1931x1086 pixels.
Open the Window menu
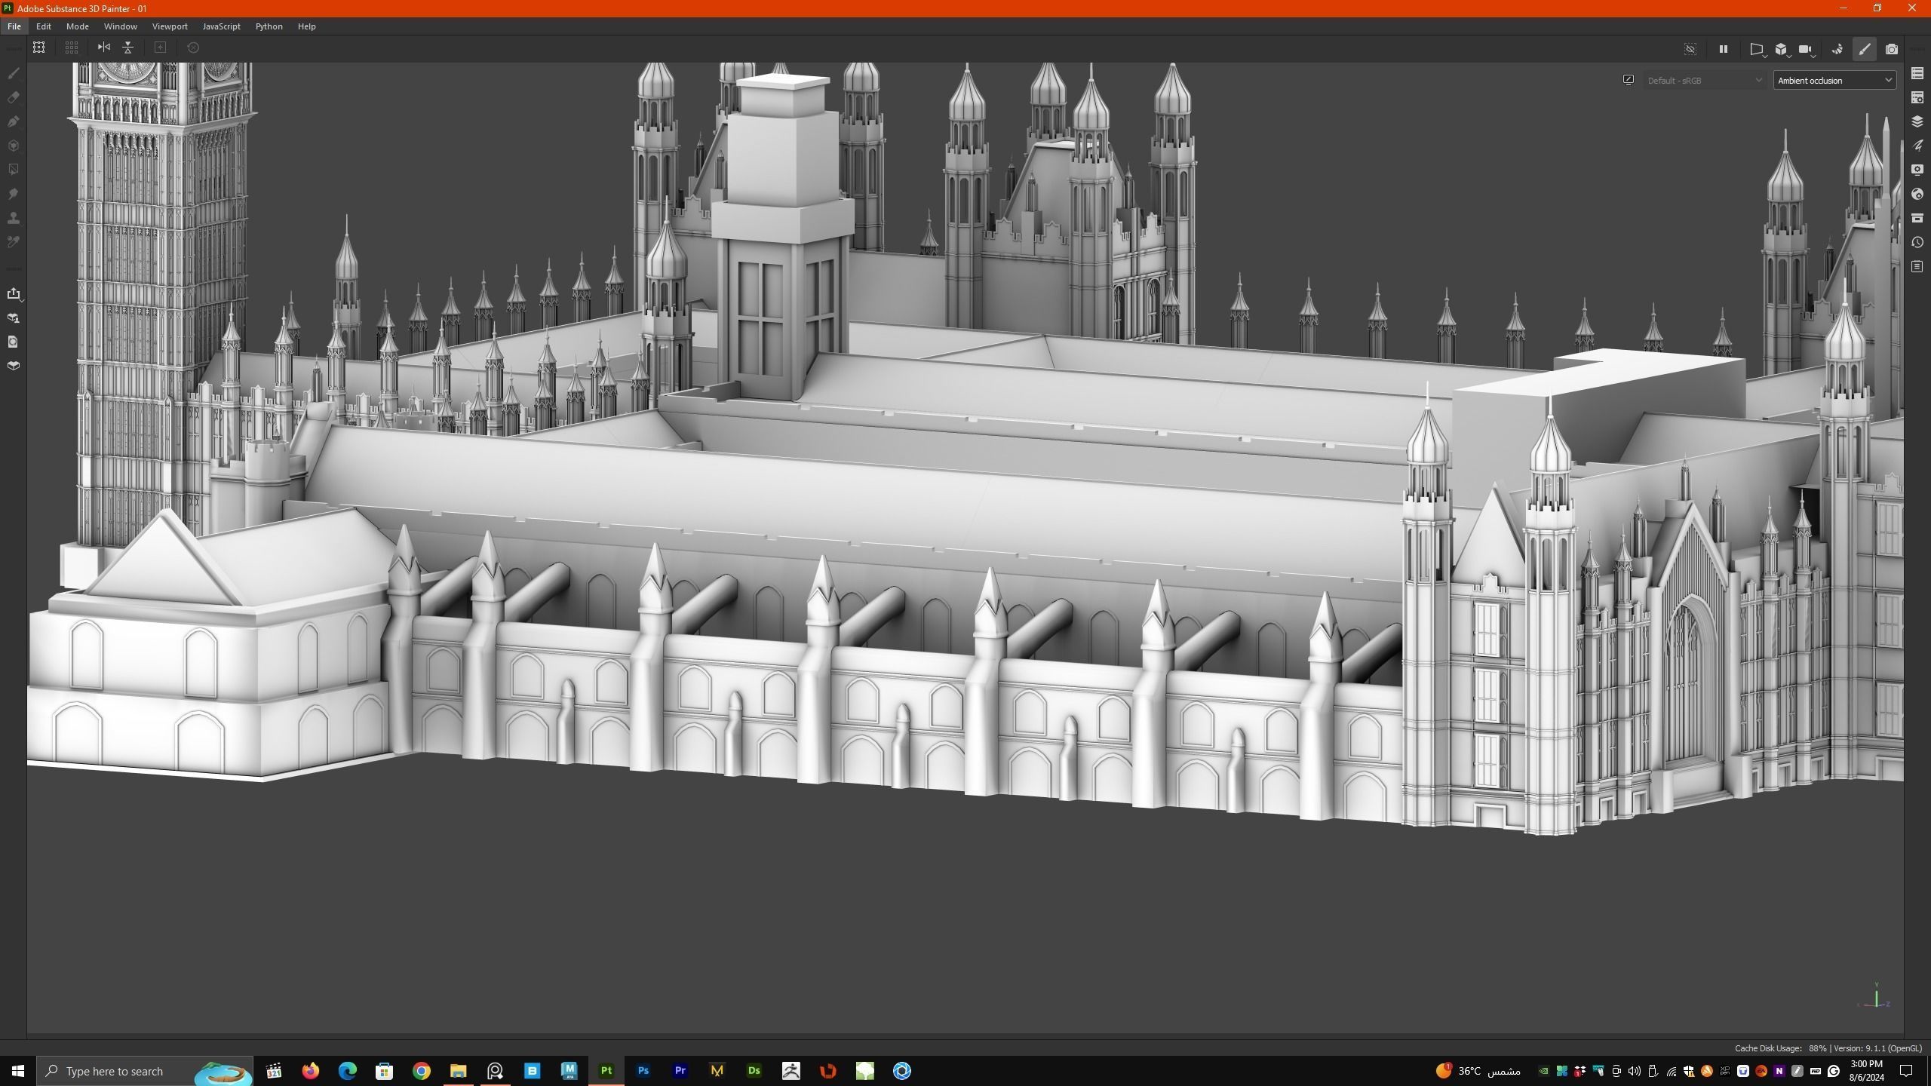pos(121,26)
